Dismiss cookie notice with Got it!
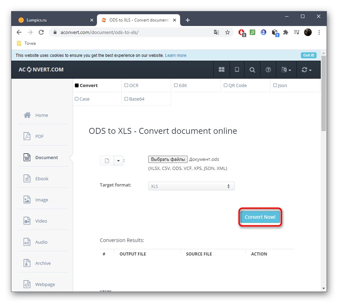 pos(309,55)
